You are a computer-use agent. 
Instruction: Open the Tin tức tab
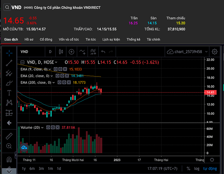(91, 39)
